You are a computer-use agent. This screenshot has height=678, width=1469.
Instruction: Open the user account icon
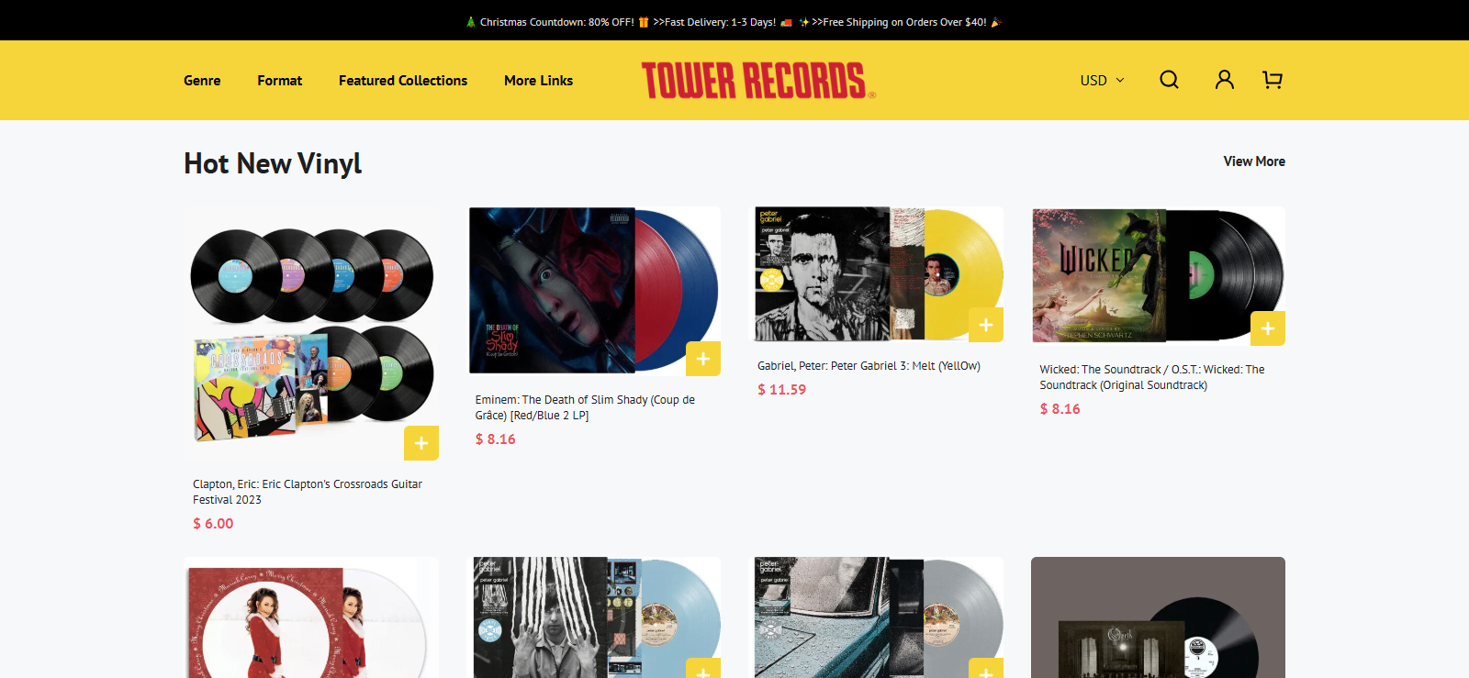click(1224, 80)
